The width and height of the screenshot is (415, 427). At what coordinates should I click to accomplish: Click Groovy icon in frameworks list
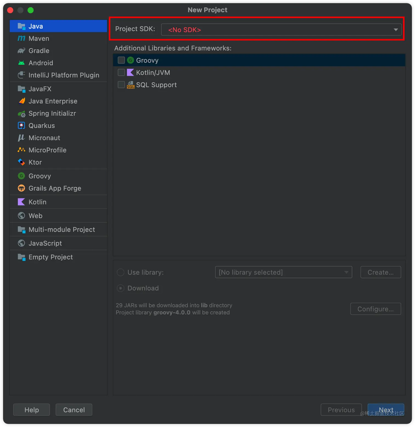click(131, 60)
